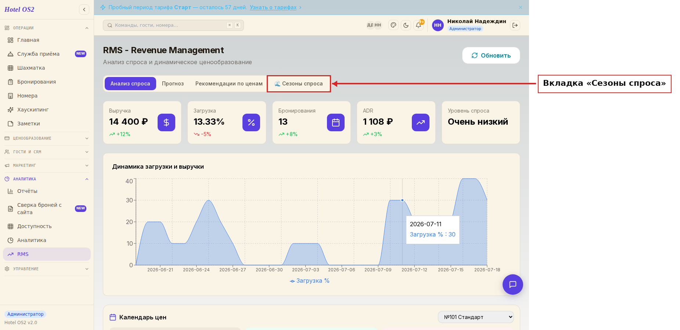Screen dimensions: 680x330
Task: Follow the Узнать о тарифах link
Action: click(x=273, y=7)
